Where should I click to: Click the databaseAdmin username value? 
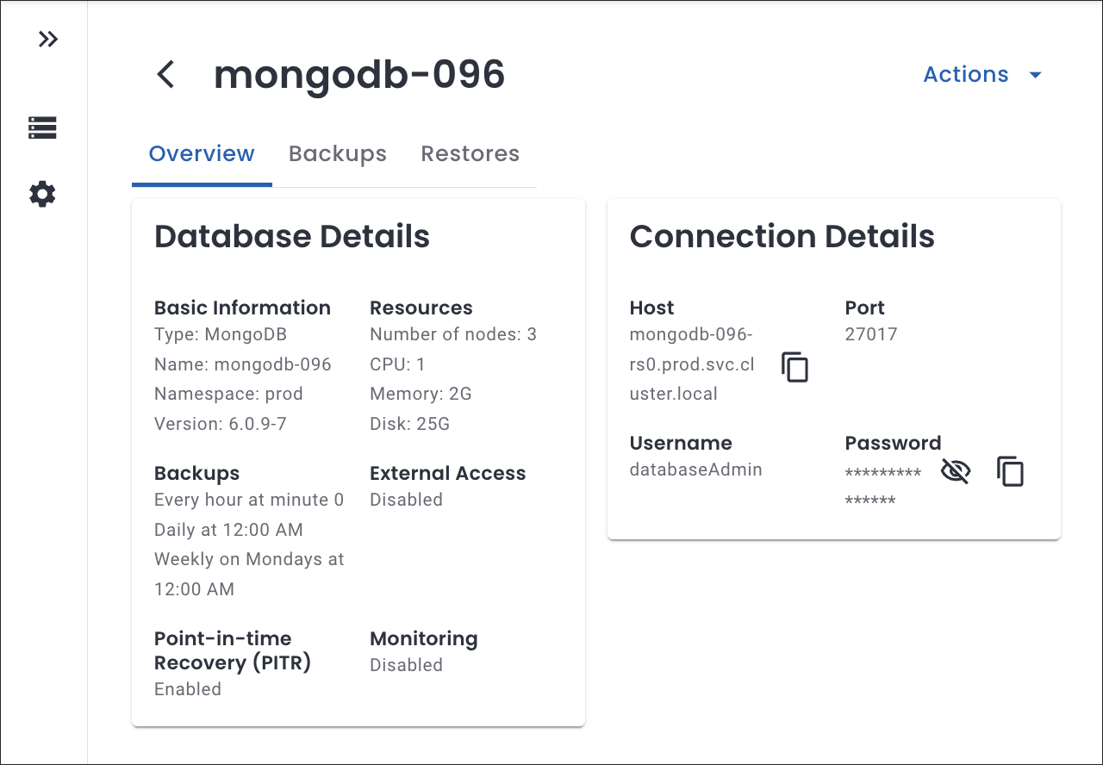pos(695,470)
